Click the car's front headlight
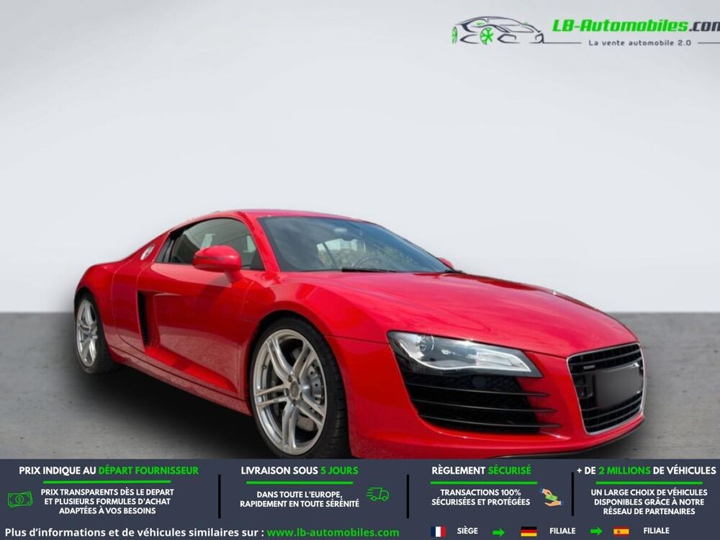Image resolution: width=720 pixels, height=540 pixels. pos(463,354)
